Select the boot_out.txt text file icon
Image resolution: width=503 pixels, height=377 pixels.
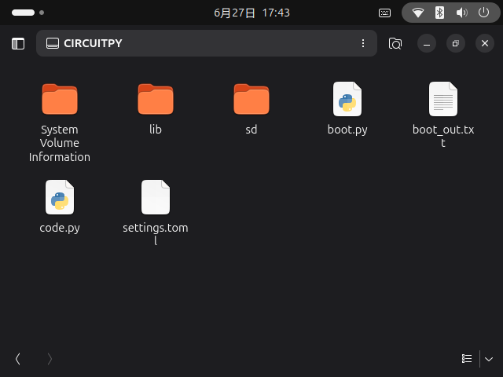tap(443, 99)
